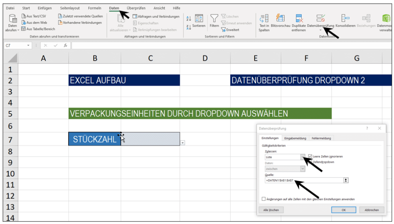Switch to the Einfügen ribbon tab
Screen dimensions: 394x224
click(x=45, y=8)
